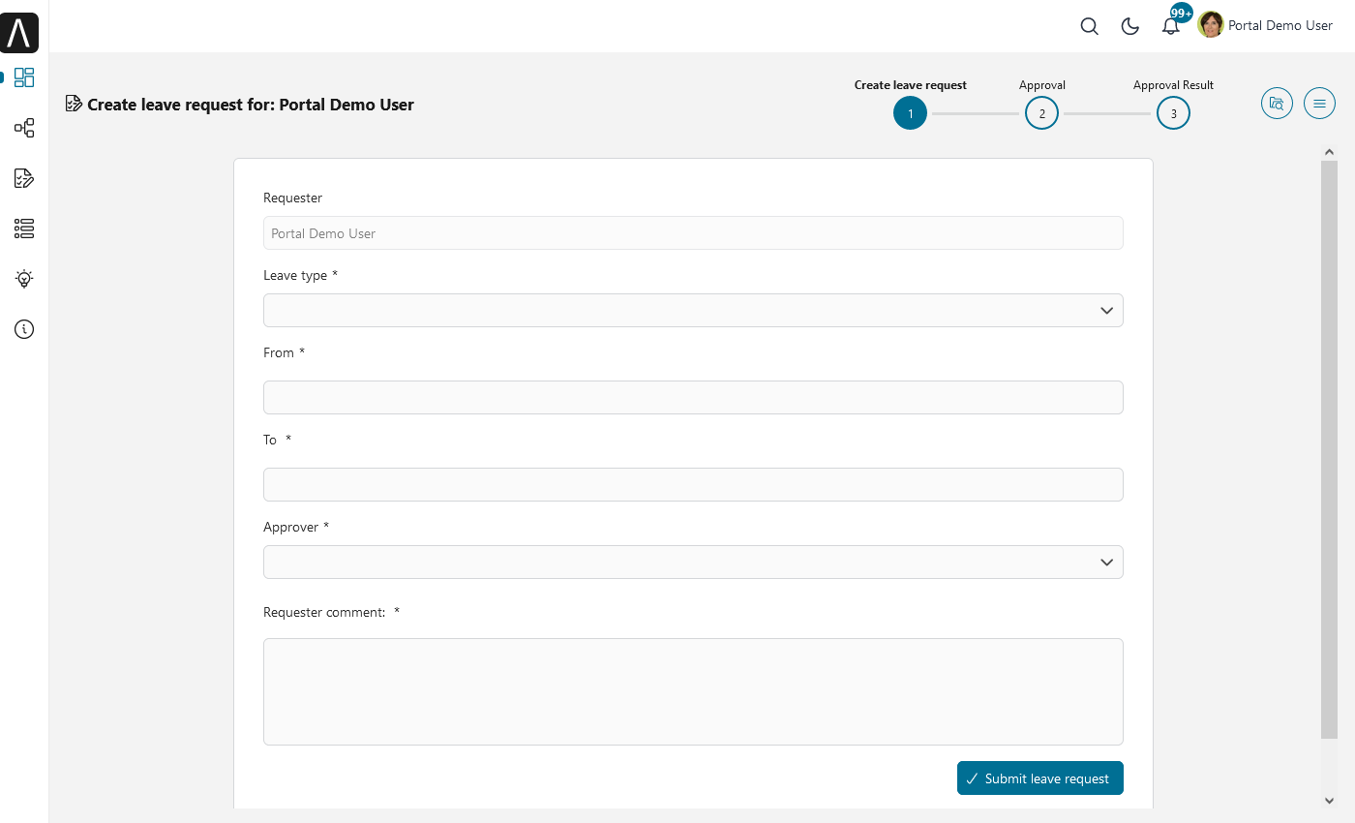Open the process workflow icon in the sidebar

[24, 128]
